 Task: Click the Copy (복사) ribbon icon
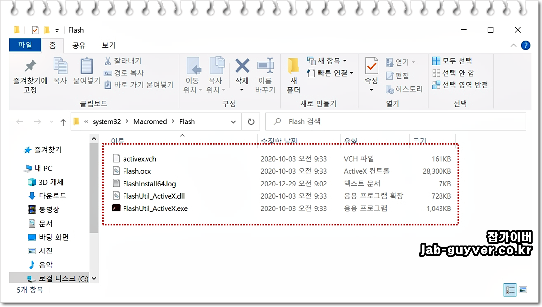(x=60, y=71)
